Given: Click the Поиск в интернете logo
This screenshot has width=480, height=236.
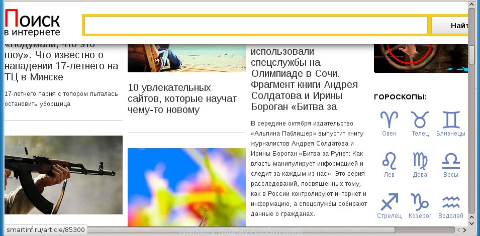Looking at the screenshot, I should pos(33,23).
